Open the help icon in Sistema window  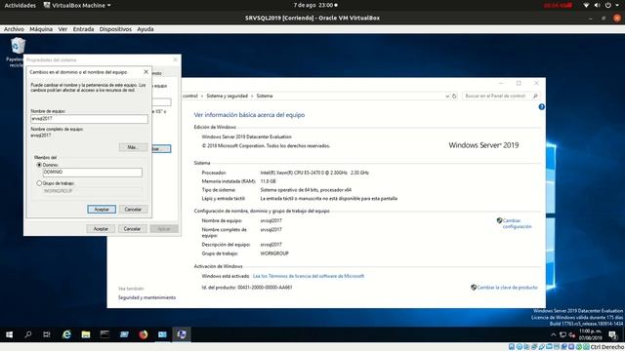[x=541, y=106]
